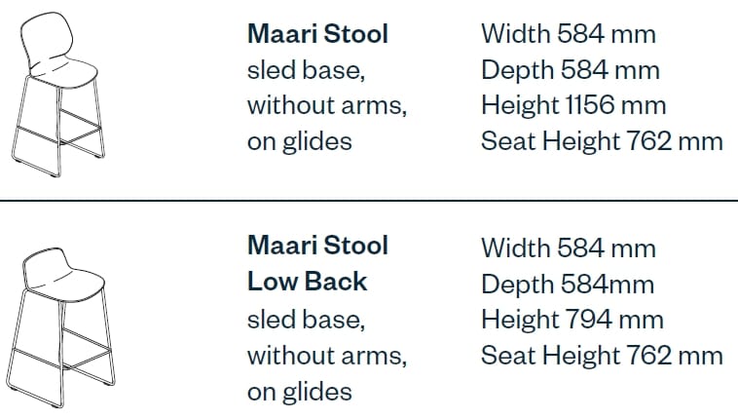
Task: Click the "Height 794 mm" specification
Action: tap(572, 319)
